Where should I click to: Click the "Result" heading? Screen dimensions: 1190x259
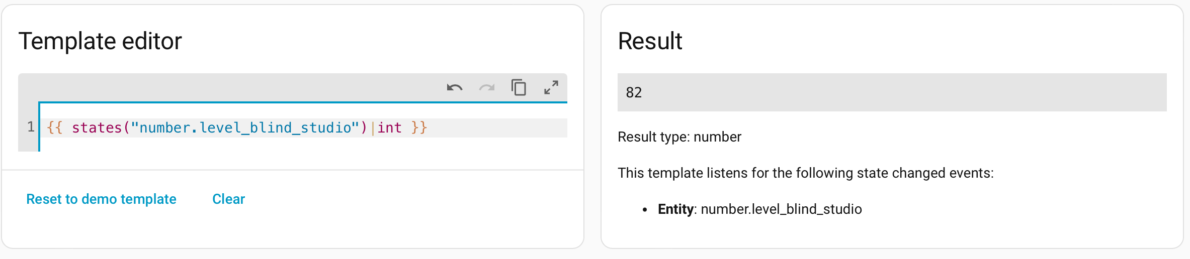(650, 41)
